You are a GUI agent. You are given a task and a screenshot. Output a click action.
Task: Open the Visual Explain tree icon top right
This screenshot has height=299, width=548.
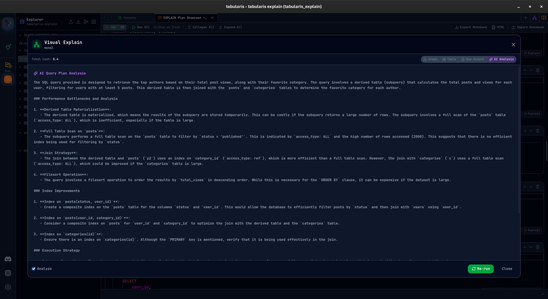[534, 17]
